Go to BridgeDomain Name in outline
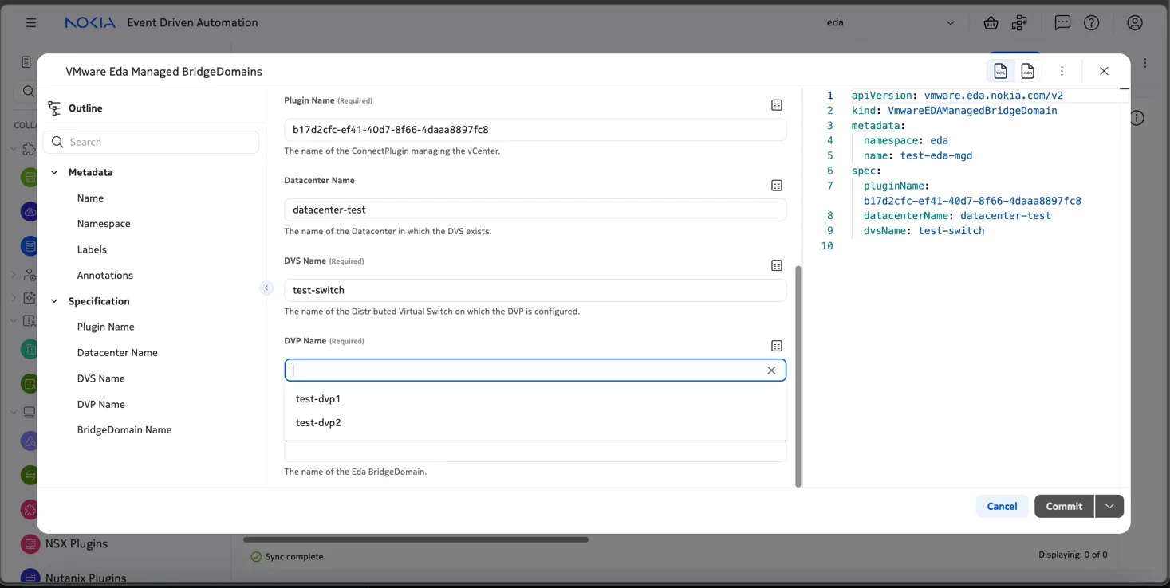This screenshot has height=588, width=1170. coord(124,429)
